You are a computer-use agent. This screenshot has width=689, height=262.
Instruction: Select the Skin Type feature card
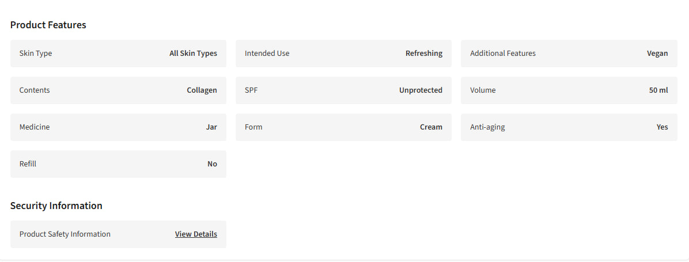coord(118,54)
